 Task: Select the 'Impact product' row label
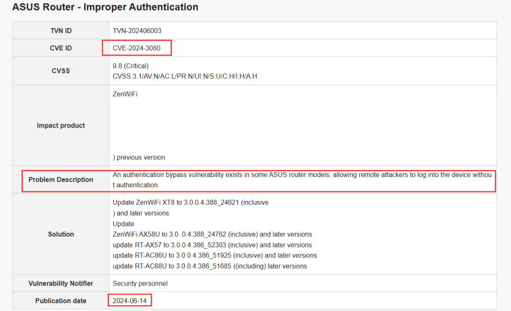61,125
